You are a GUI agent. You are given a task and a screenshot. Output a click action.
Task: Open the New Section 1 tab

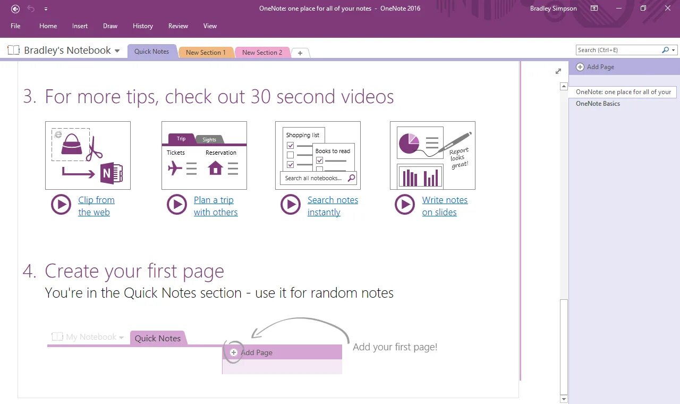[206, 52]
